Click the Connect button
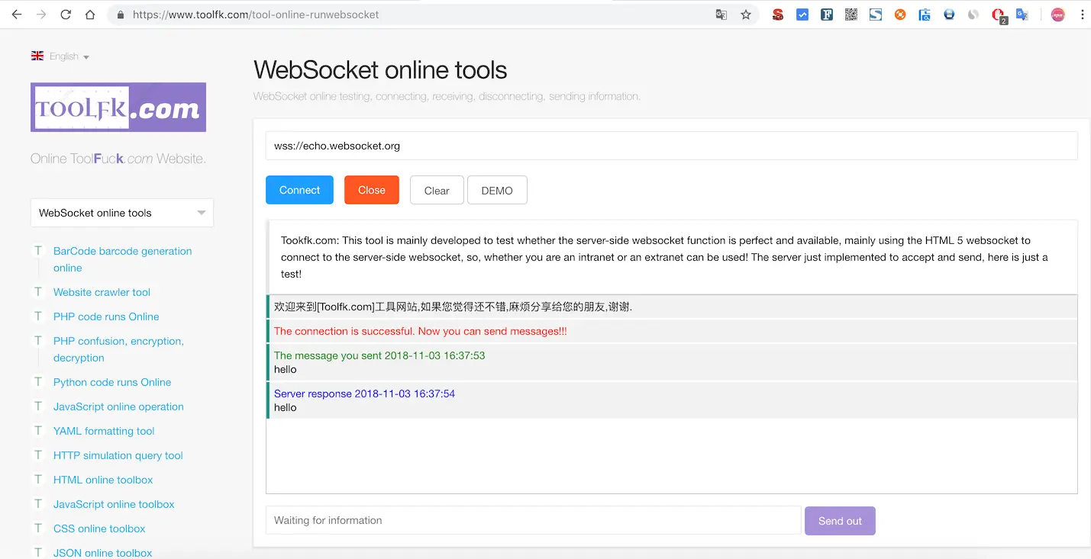 tap(299, 189)
